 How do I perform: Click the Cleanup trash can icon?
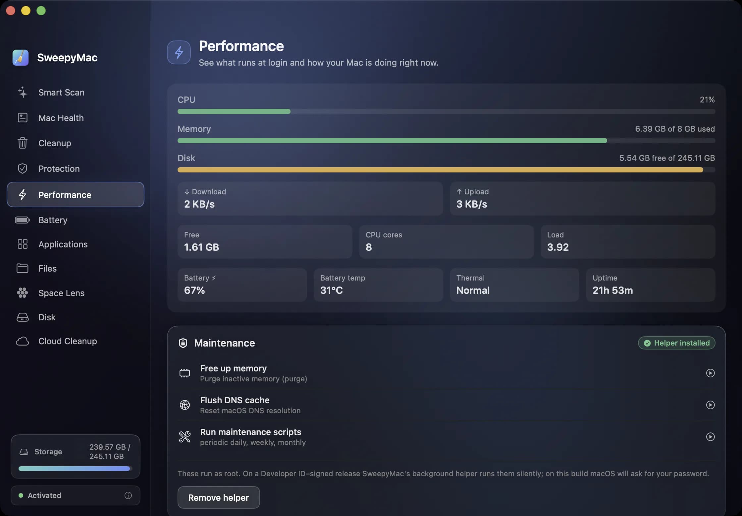coord(23,143)
